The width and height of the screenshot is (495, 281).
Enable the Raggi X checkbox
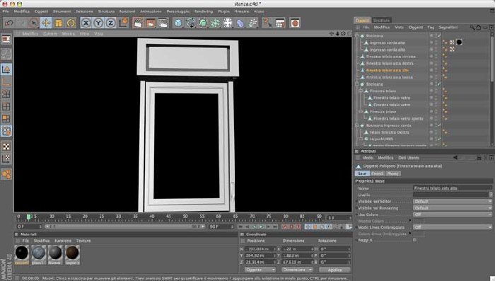415,240
